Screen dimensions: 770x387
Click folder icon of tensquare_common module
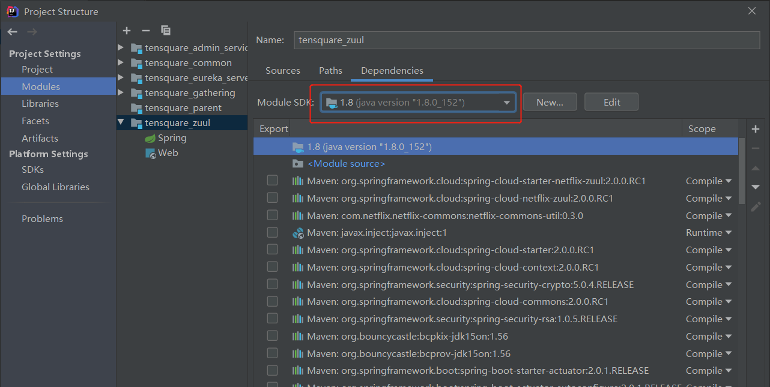click(136, 63)
